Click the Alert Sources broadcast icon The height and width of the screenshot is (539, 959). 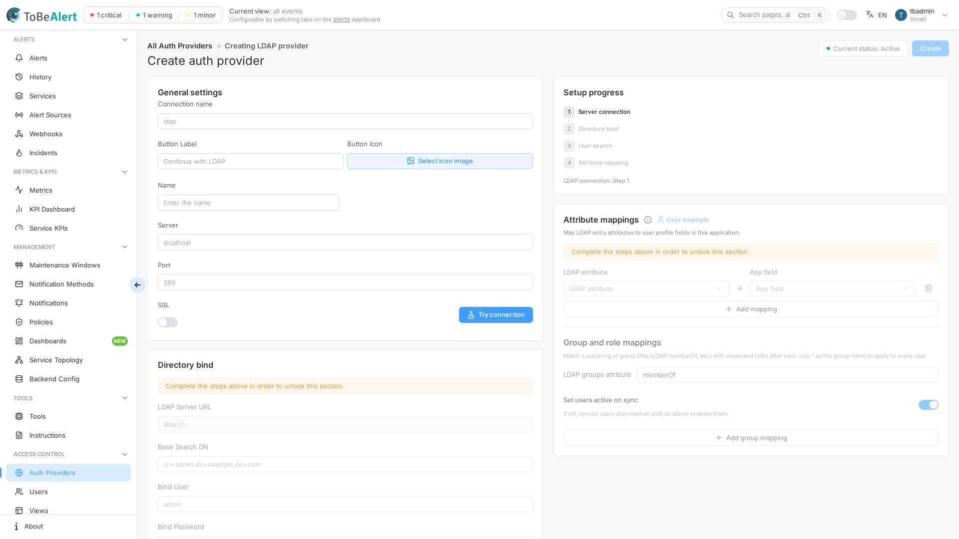(x=19, y=115)
